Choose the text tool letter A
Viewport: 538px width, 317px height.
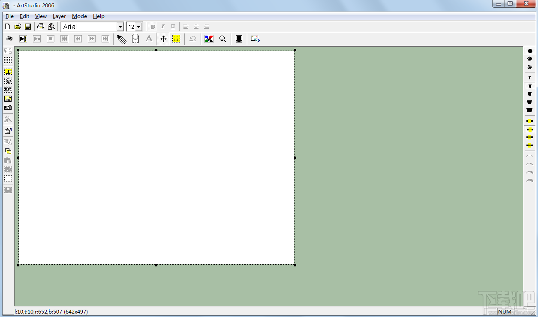pyautogui.click(x=149, y=39)
